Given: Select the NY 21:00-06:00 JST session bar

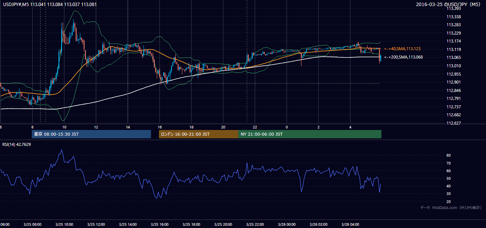Looking at the screenshot, I should coord(310,134).
